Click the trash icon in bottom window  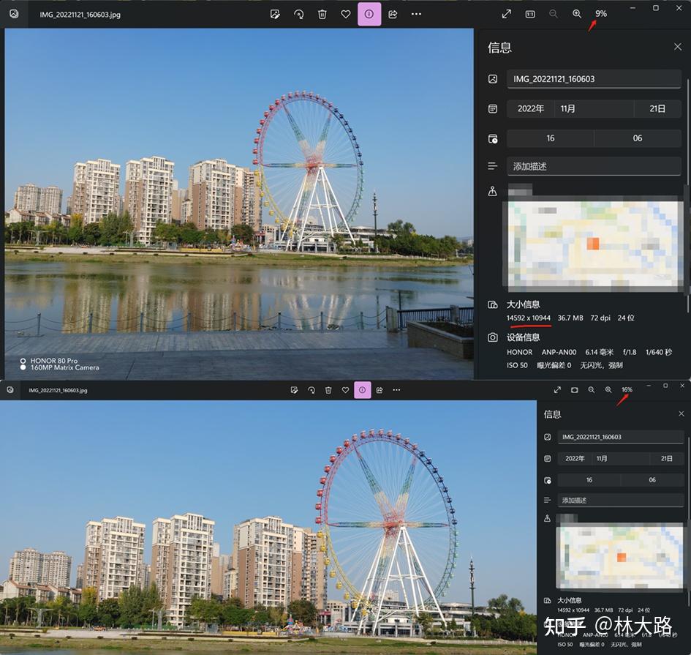328,390
